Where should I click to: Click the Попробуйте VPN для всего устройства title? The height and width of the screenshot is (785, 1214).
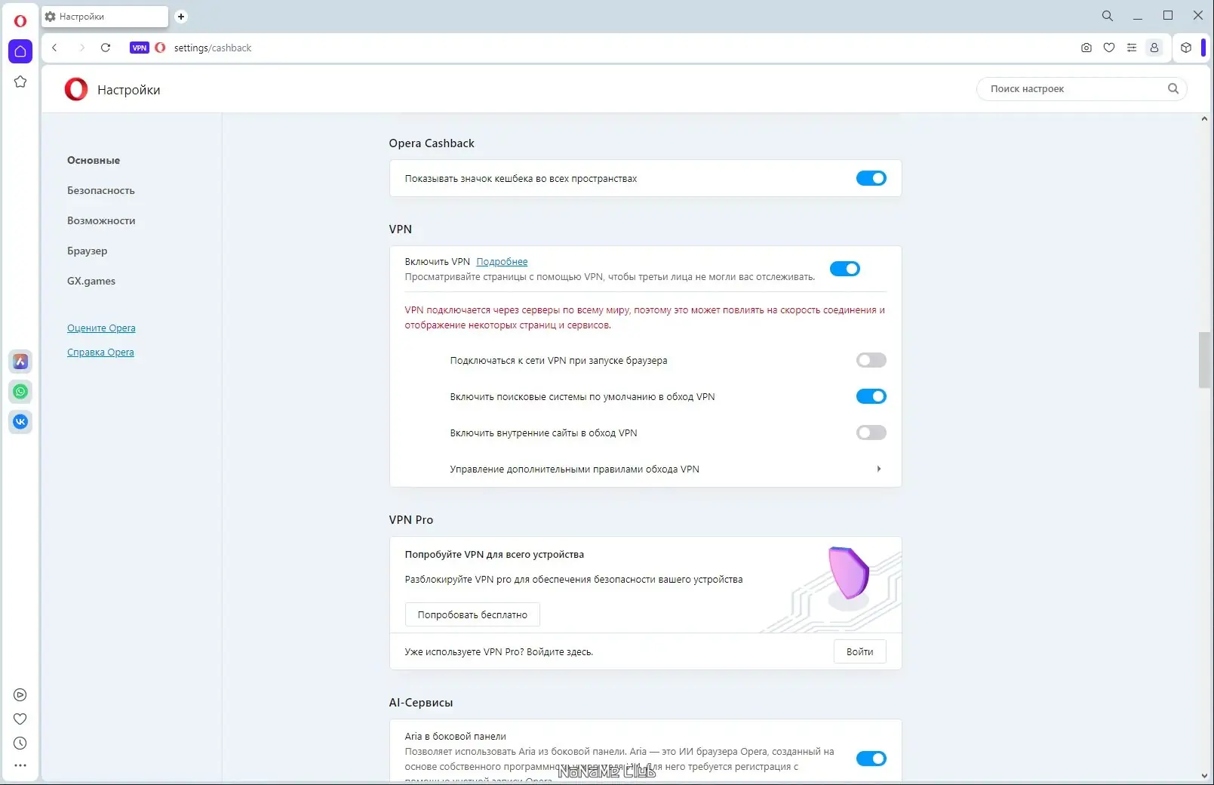(494, 554)
